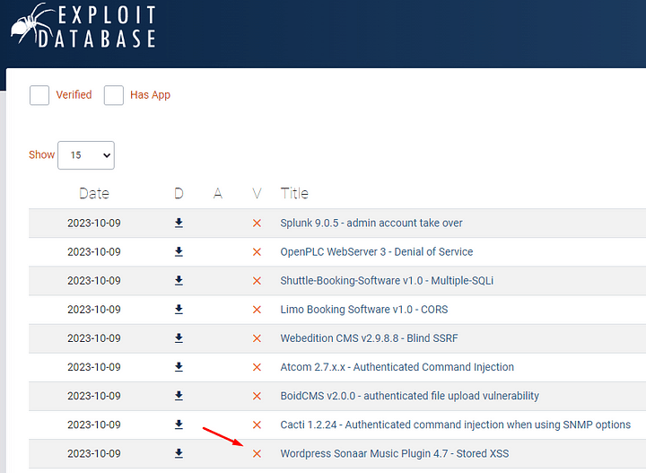Download the Webedition CMS exploit
Image resolution: width=646 pixels, height=473 pixels.
179,338
